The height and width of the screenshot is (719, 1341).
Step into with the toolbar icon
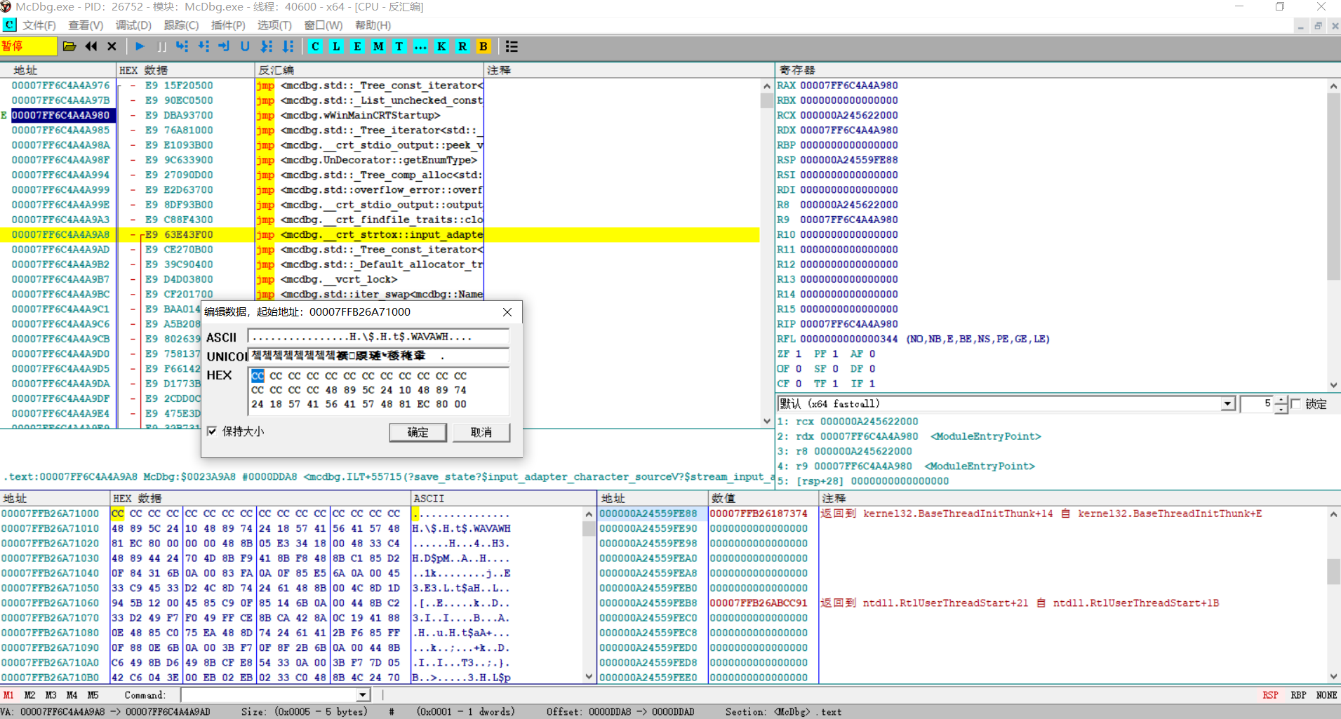(x=182, y=46)
